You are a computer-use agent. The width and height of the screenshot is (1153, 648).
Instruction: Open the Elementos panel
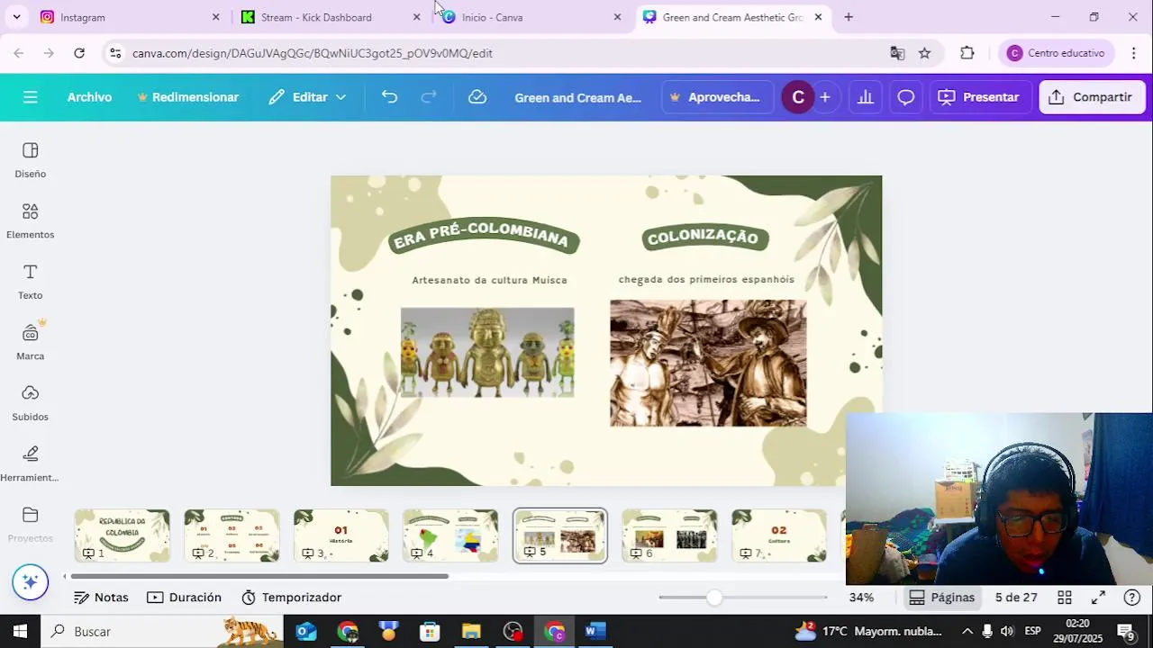pos(30,221)
